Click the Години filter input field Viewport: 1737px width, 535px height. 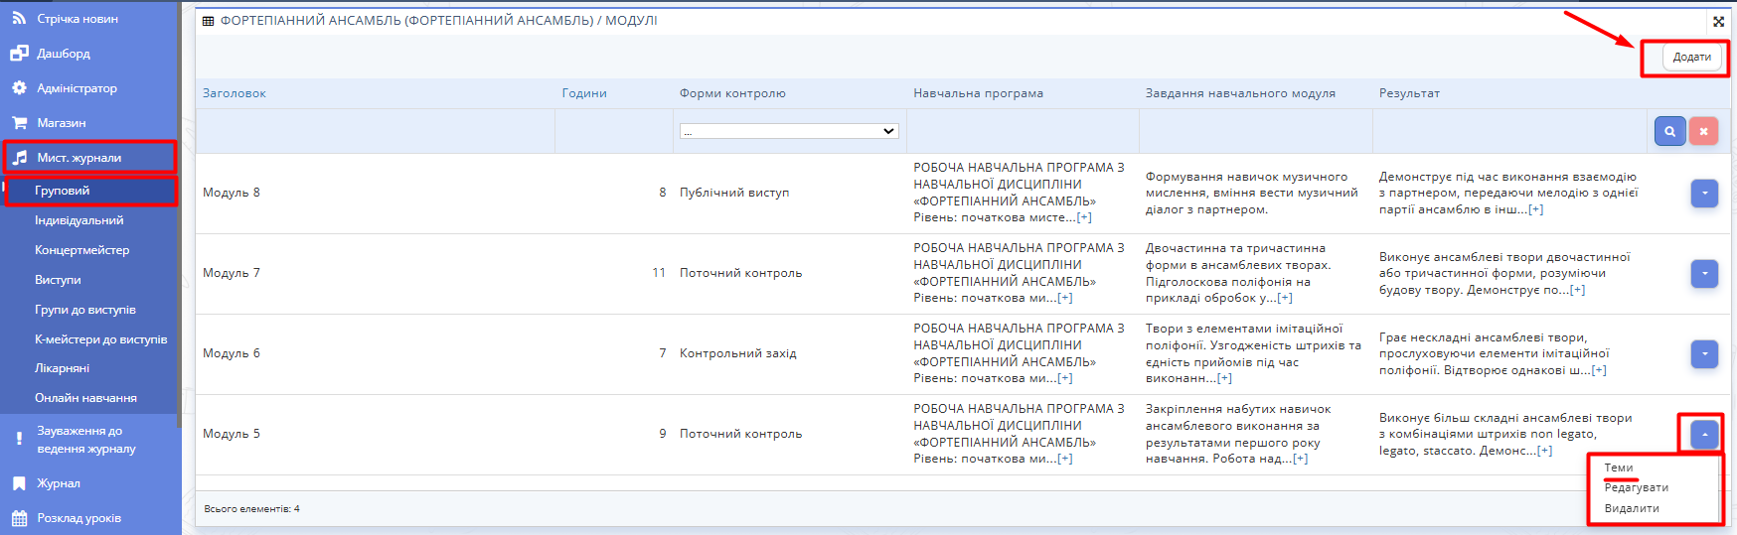tap(613, 131)
